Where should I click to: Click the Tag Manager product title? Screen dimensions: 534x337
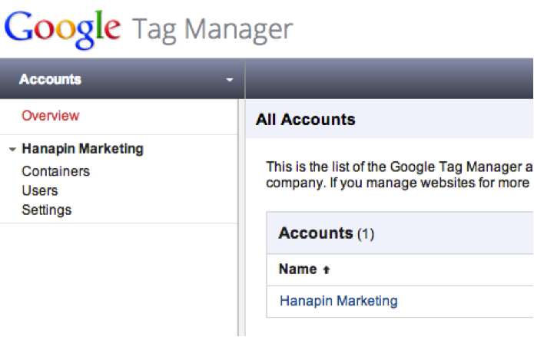point(213,30)
